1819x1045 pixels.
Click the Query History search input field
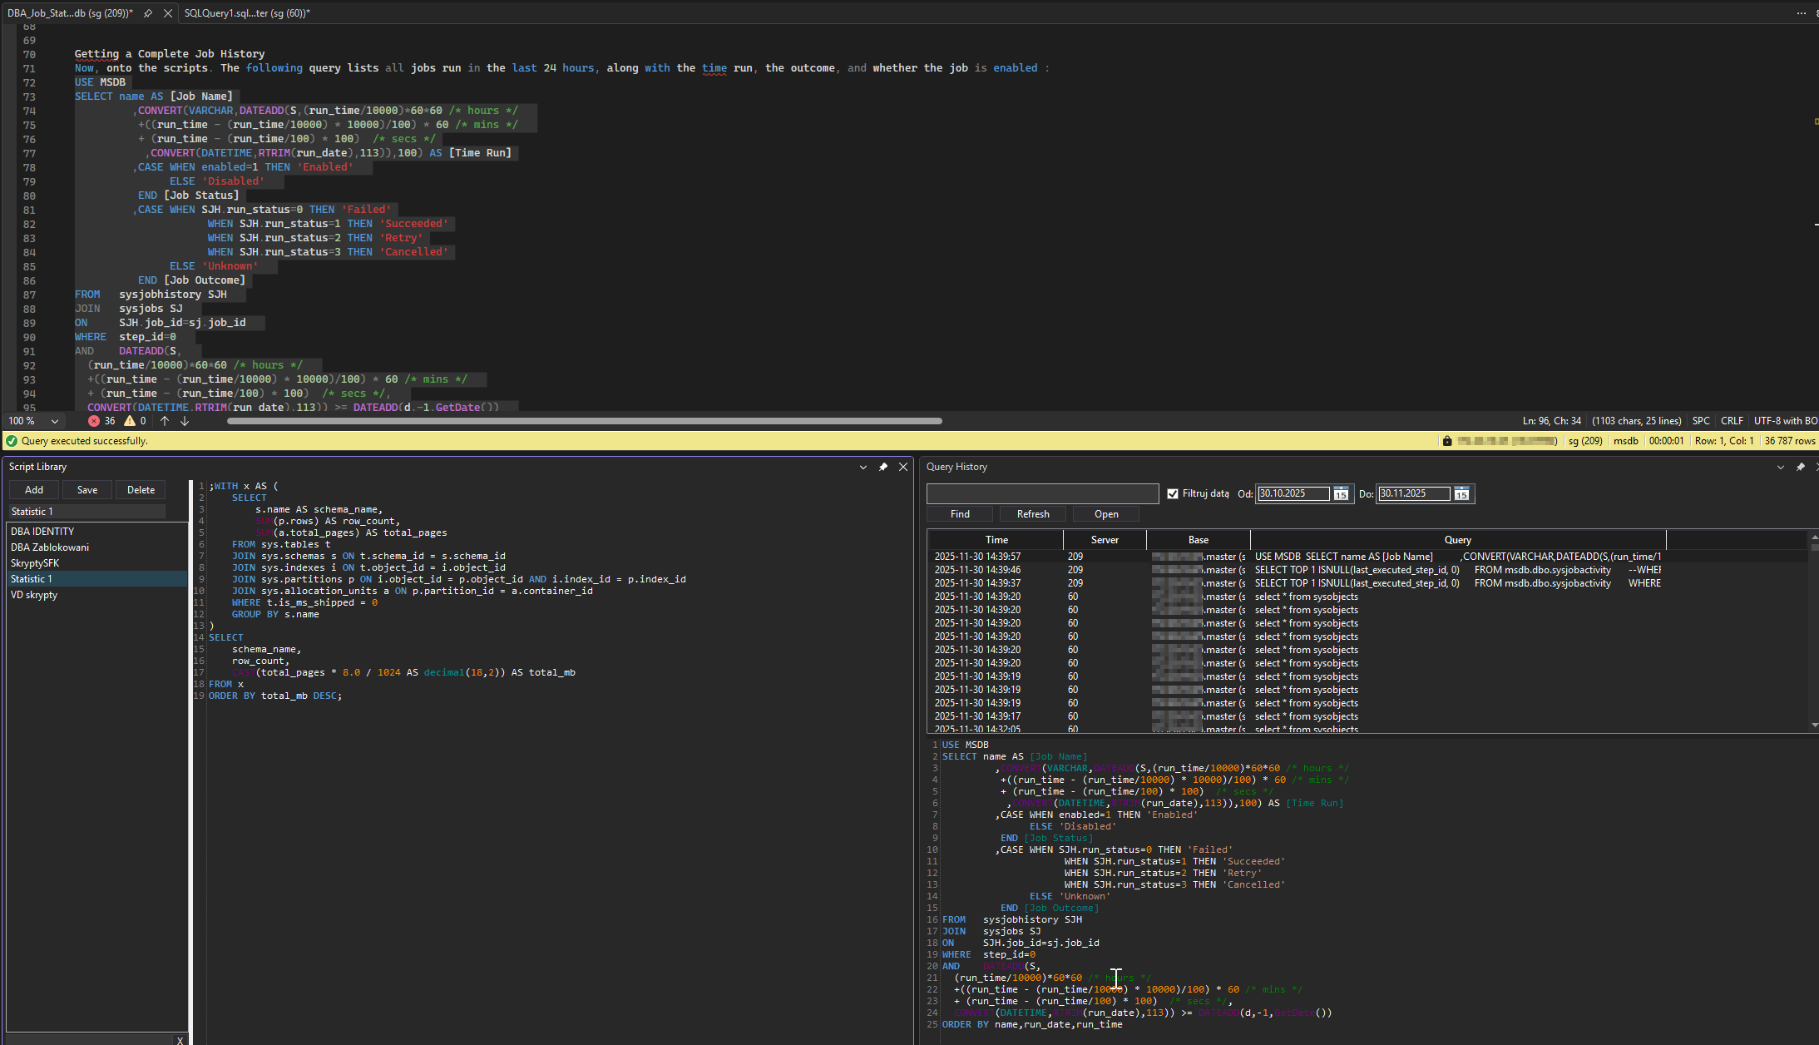[x=1042, y=494]
